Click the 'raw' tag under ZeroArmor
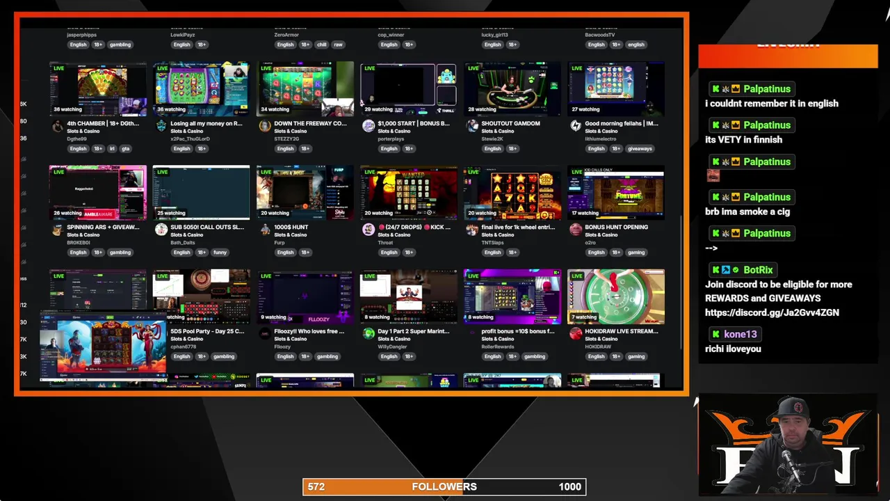This screenshot has height=501, width=890. tap(338, 45)
